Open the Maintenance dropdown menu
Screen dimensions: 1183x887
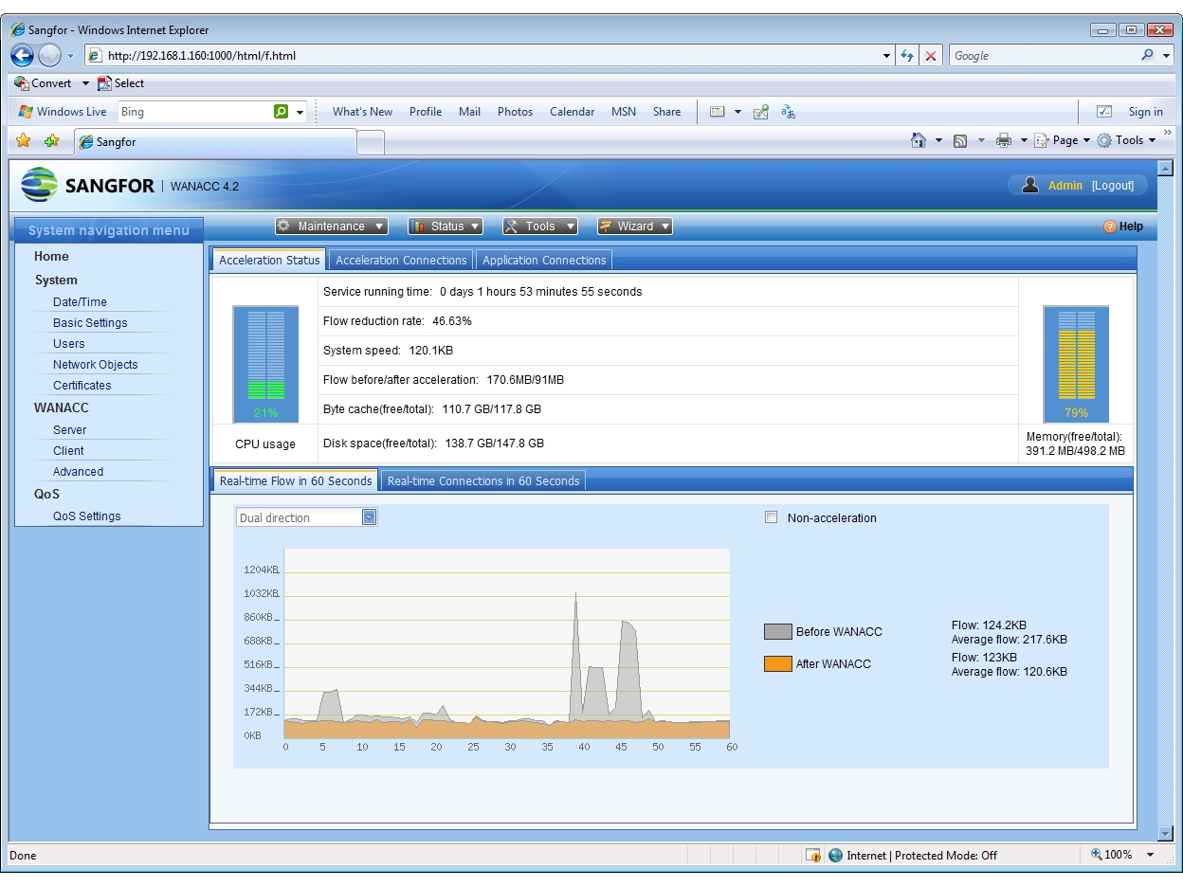coord(332,226)
